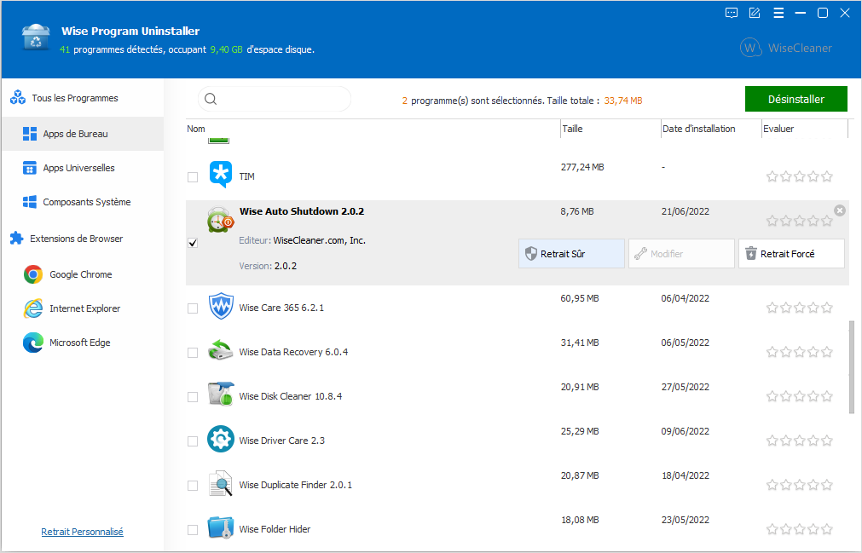The image size is (862, 553).
Task: Sort by the Date d'installation column
Action: click(711, 129)
